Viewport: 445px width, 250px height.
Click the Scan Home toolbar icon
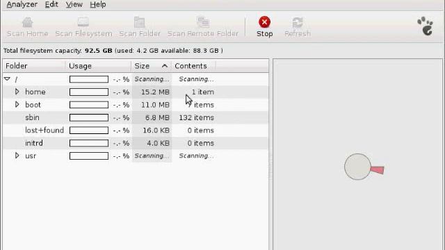tap(28, 22)
